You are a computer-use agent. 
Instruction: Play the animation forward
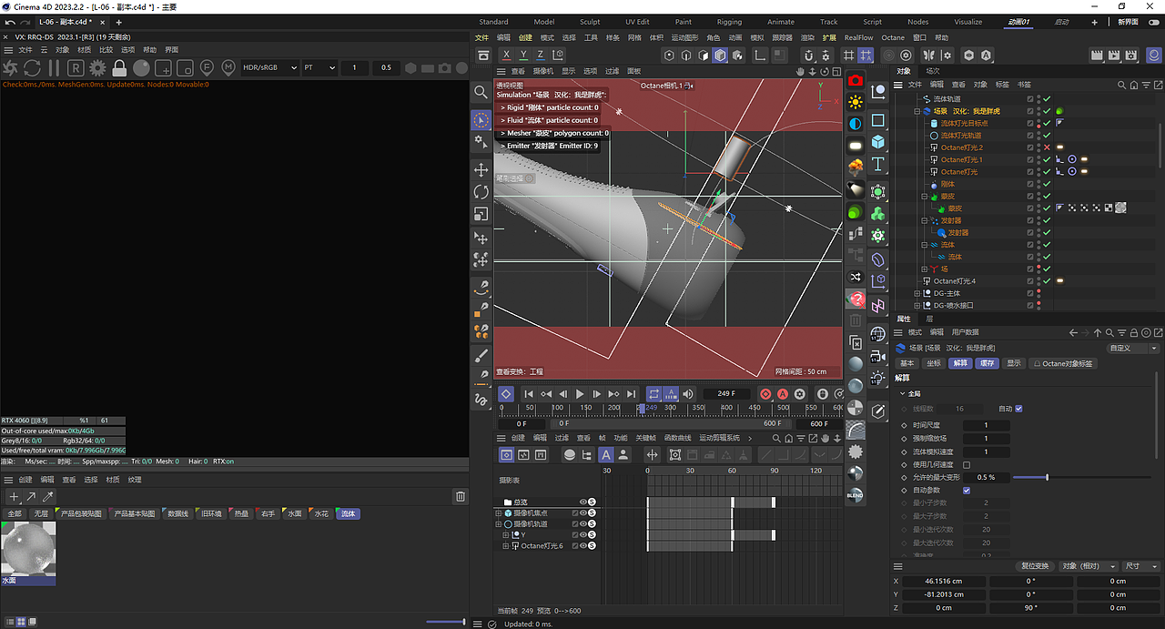[x=580, y=394]
